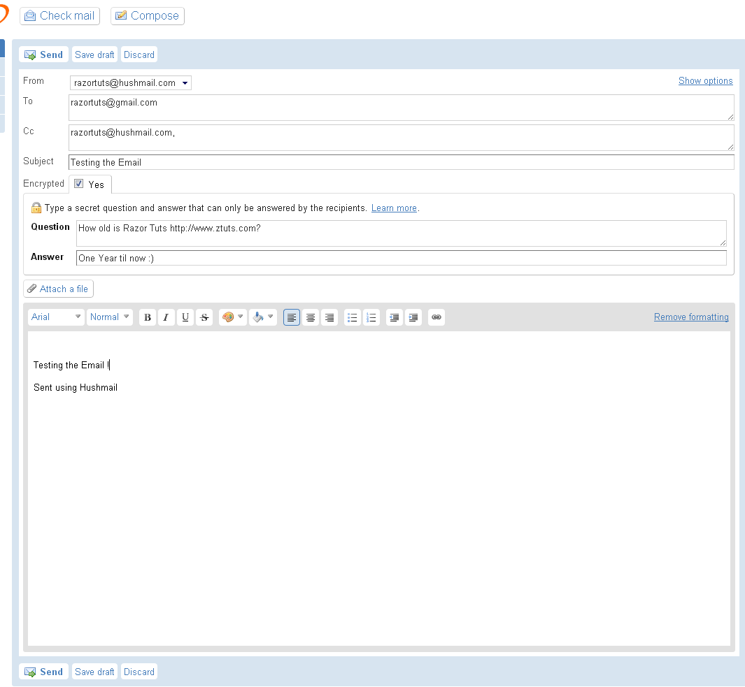Click the Subject field
745x687 pixels.
click(402, 162)
